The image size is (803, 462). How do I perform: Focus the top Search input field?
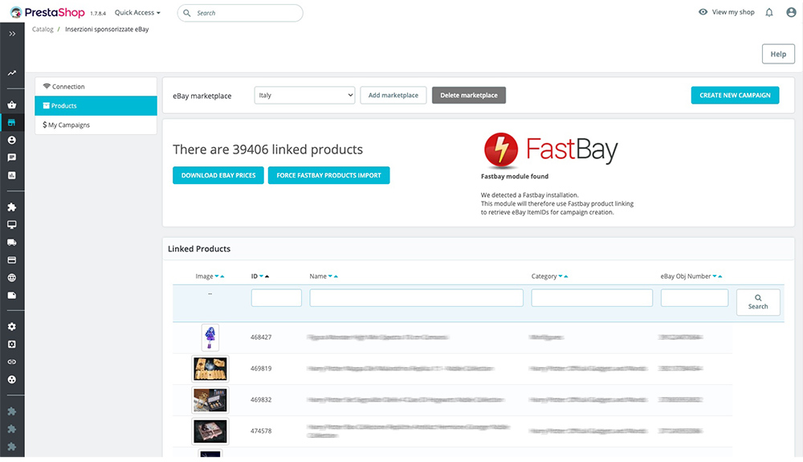click(x=240, y=13)
